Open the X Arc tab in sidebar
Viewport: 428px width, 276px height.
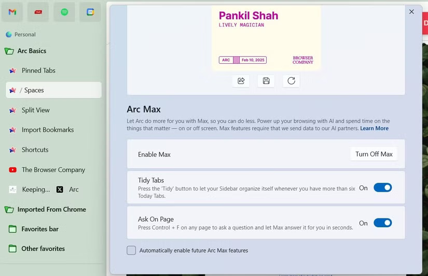pyautogui.click(x=67, y=190)
